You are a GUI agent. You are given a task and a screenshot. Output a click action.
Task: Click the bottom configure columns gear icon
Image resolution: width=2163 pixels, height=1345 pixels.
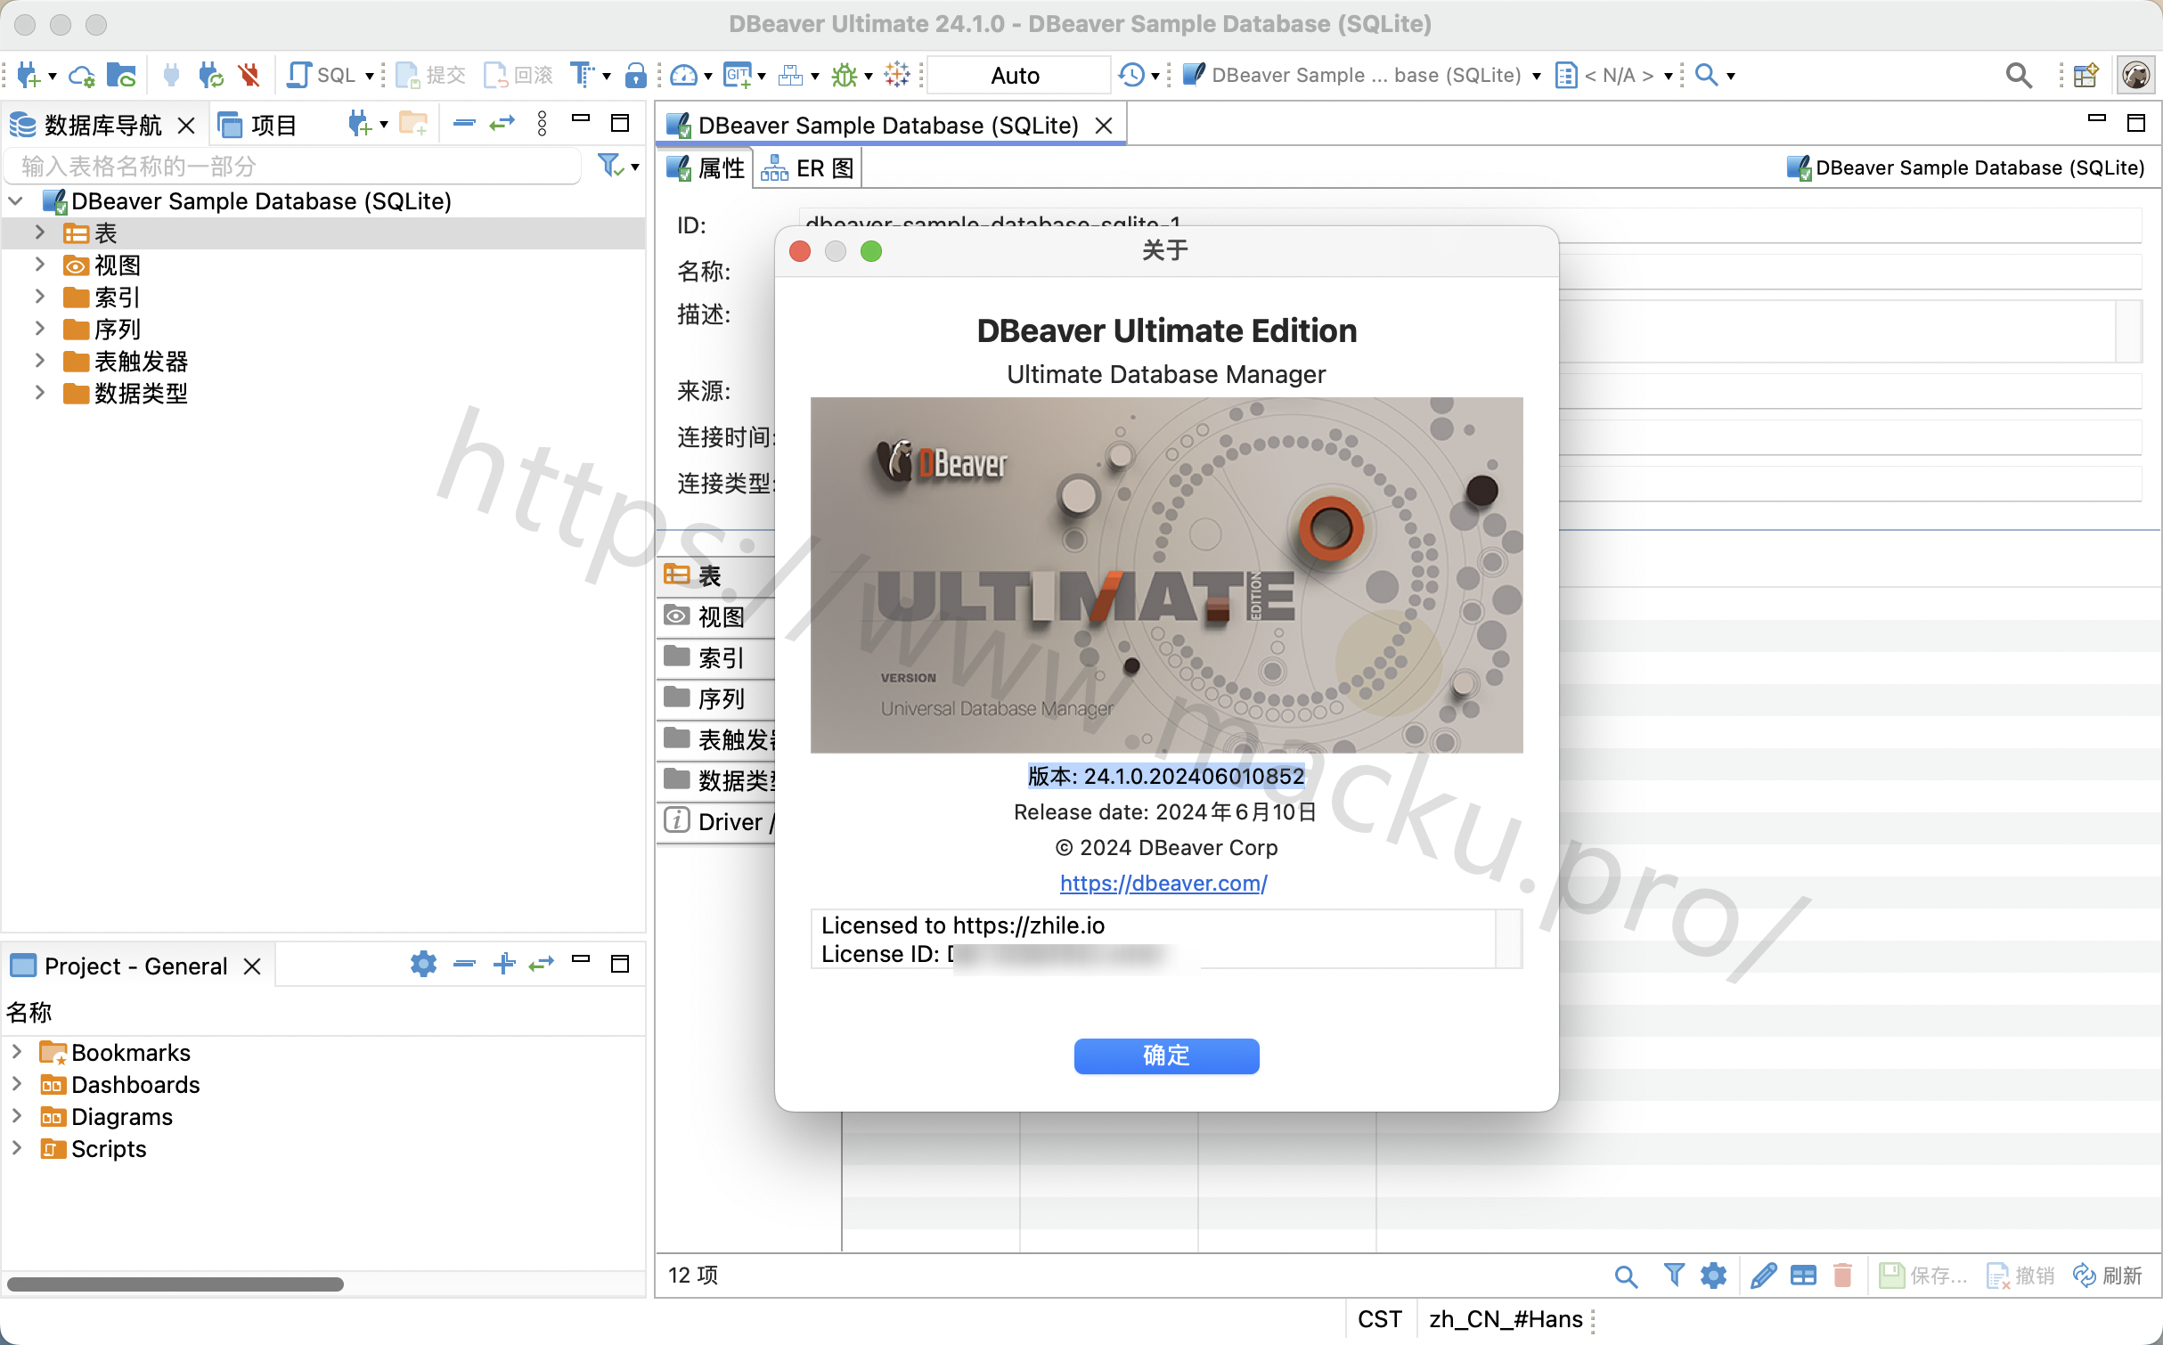click(1713, 1276)
